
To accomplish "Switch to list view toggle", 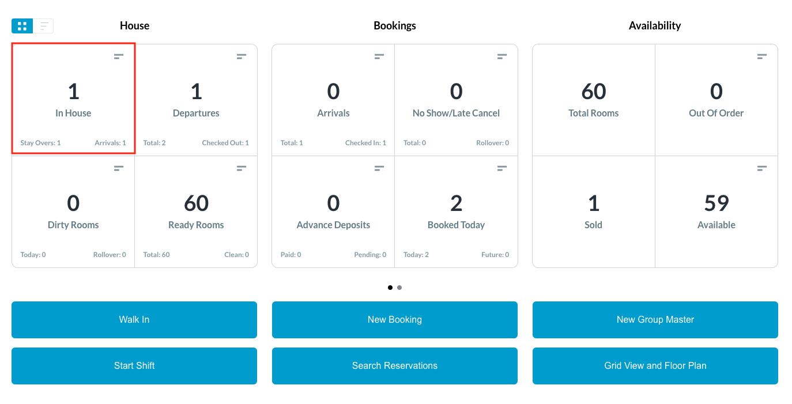I will 44,26.
